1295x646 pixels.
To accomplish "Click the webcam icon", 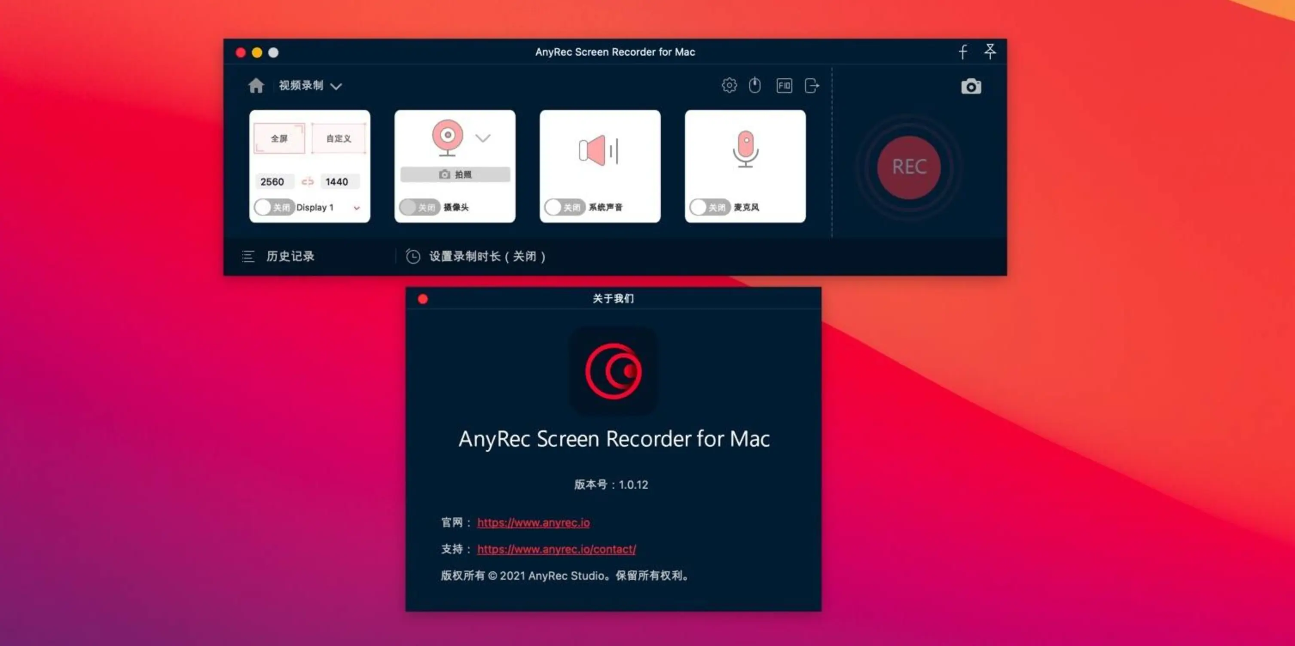I will tap(447, 138).
